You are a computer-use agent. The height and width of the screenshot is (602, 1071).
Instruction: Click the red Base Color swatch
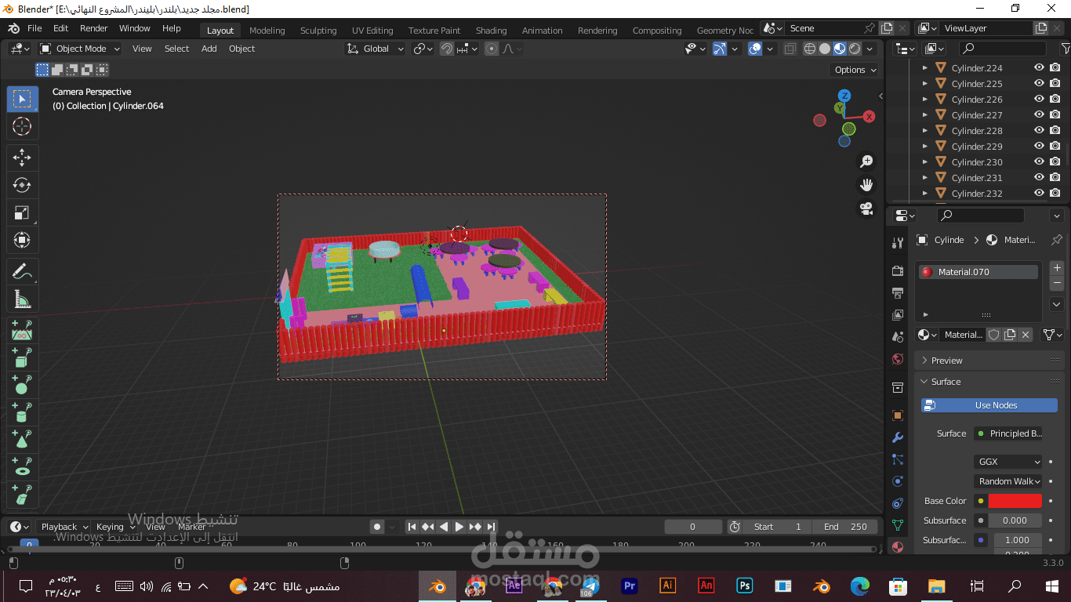pos(1015,501)
